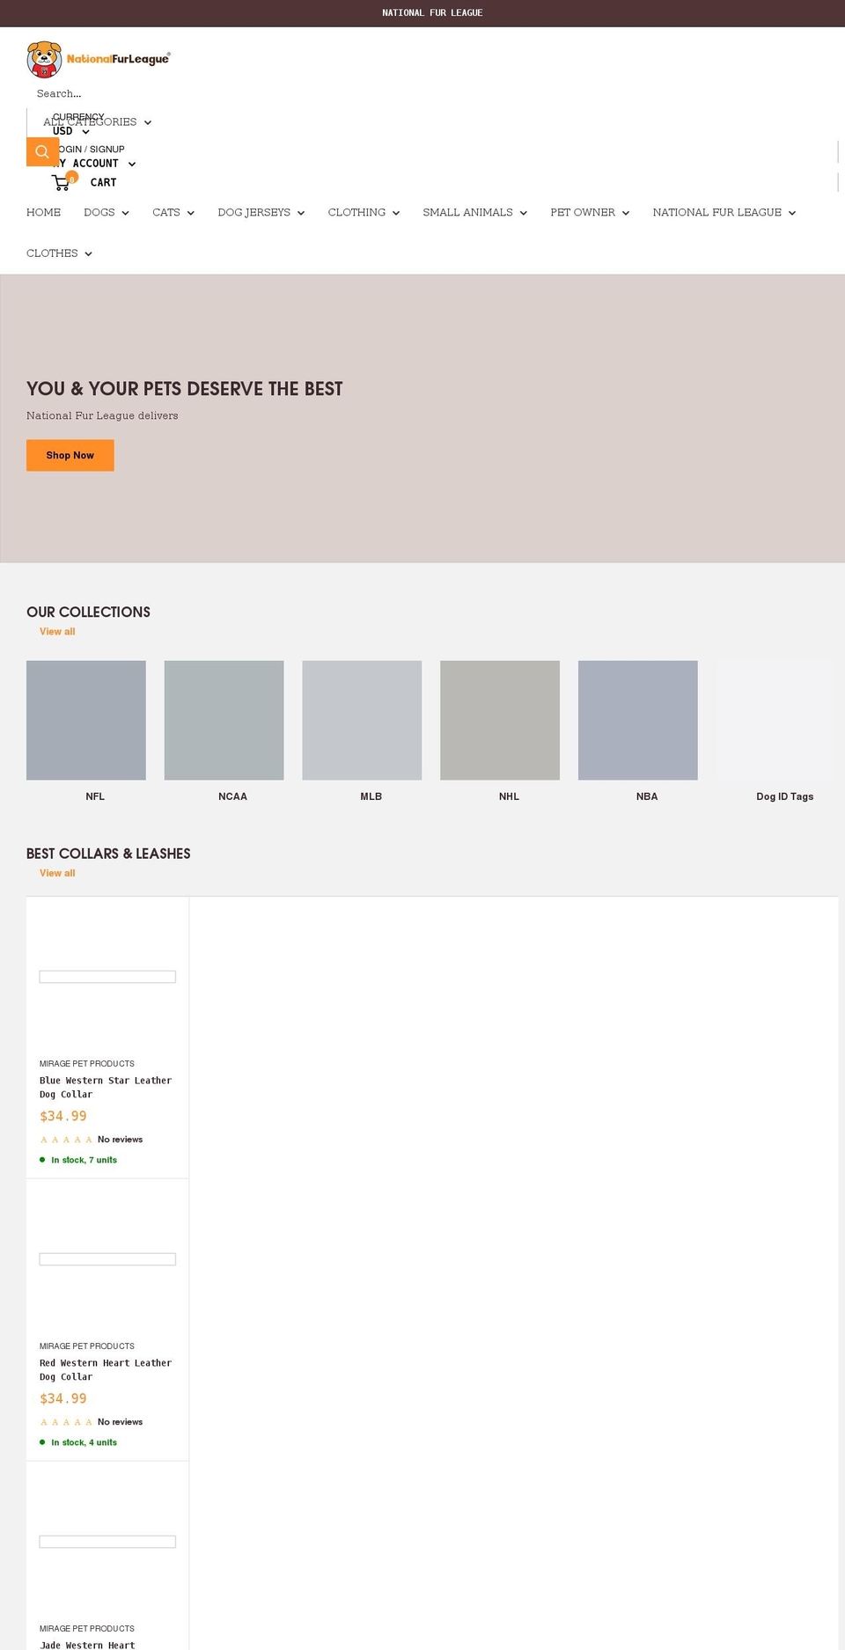Viewport: 845px width, 1650px height.
Task: Click 'In stock, 4 units' text
Action: point(84,1442)
